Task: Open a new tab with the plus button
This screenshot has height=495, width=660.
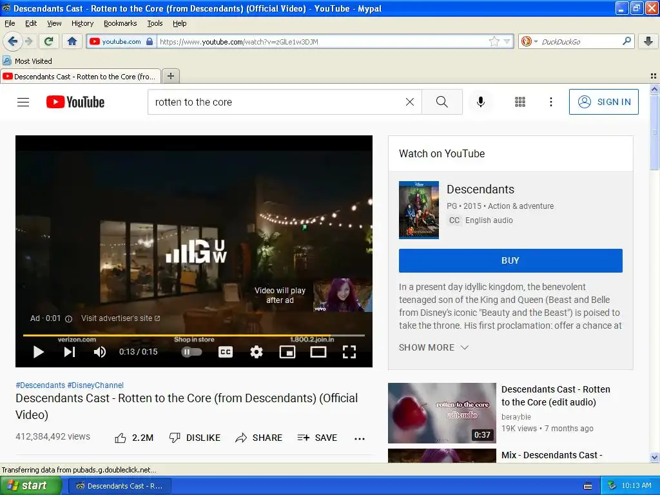Action: pos(170,76)
